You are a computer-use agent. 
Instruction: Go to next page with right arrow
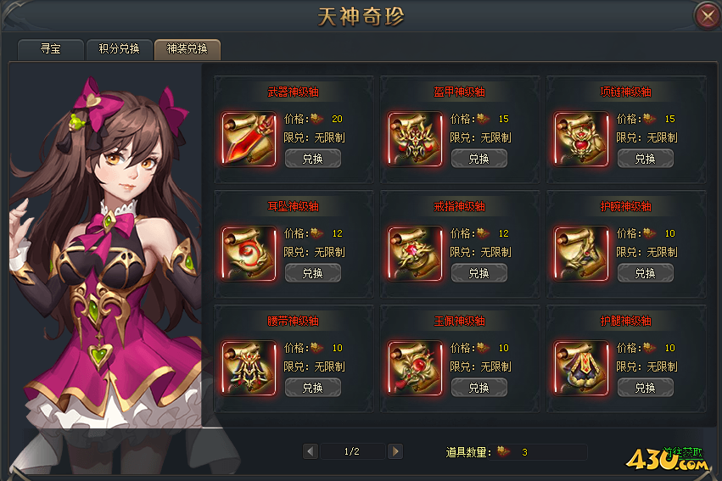[x=395, y=451]
